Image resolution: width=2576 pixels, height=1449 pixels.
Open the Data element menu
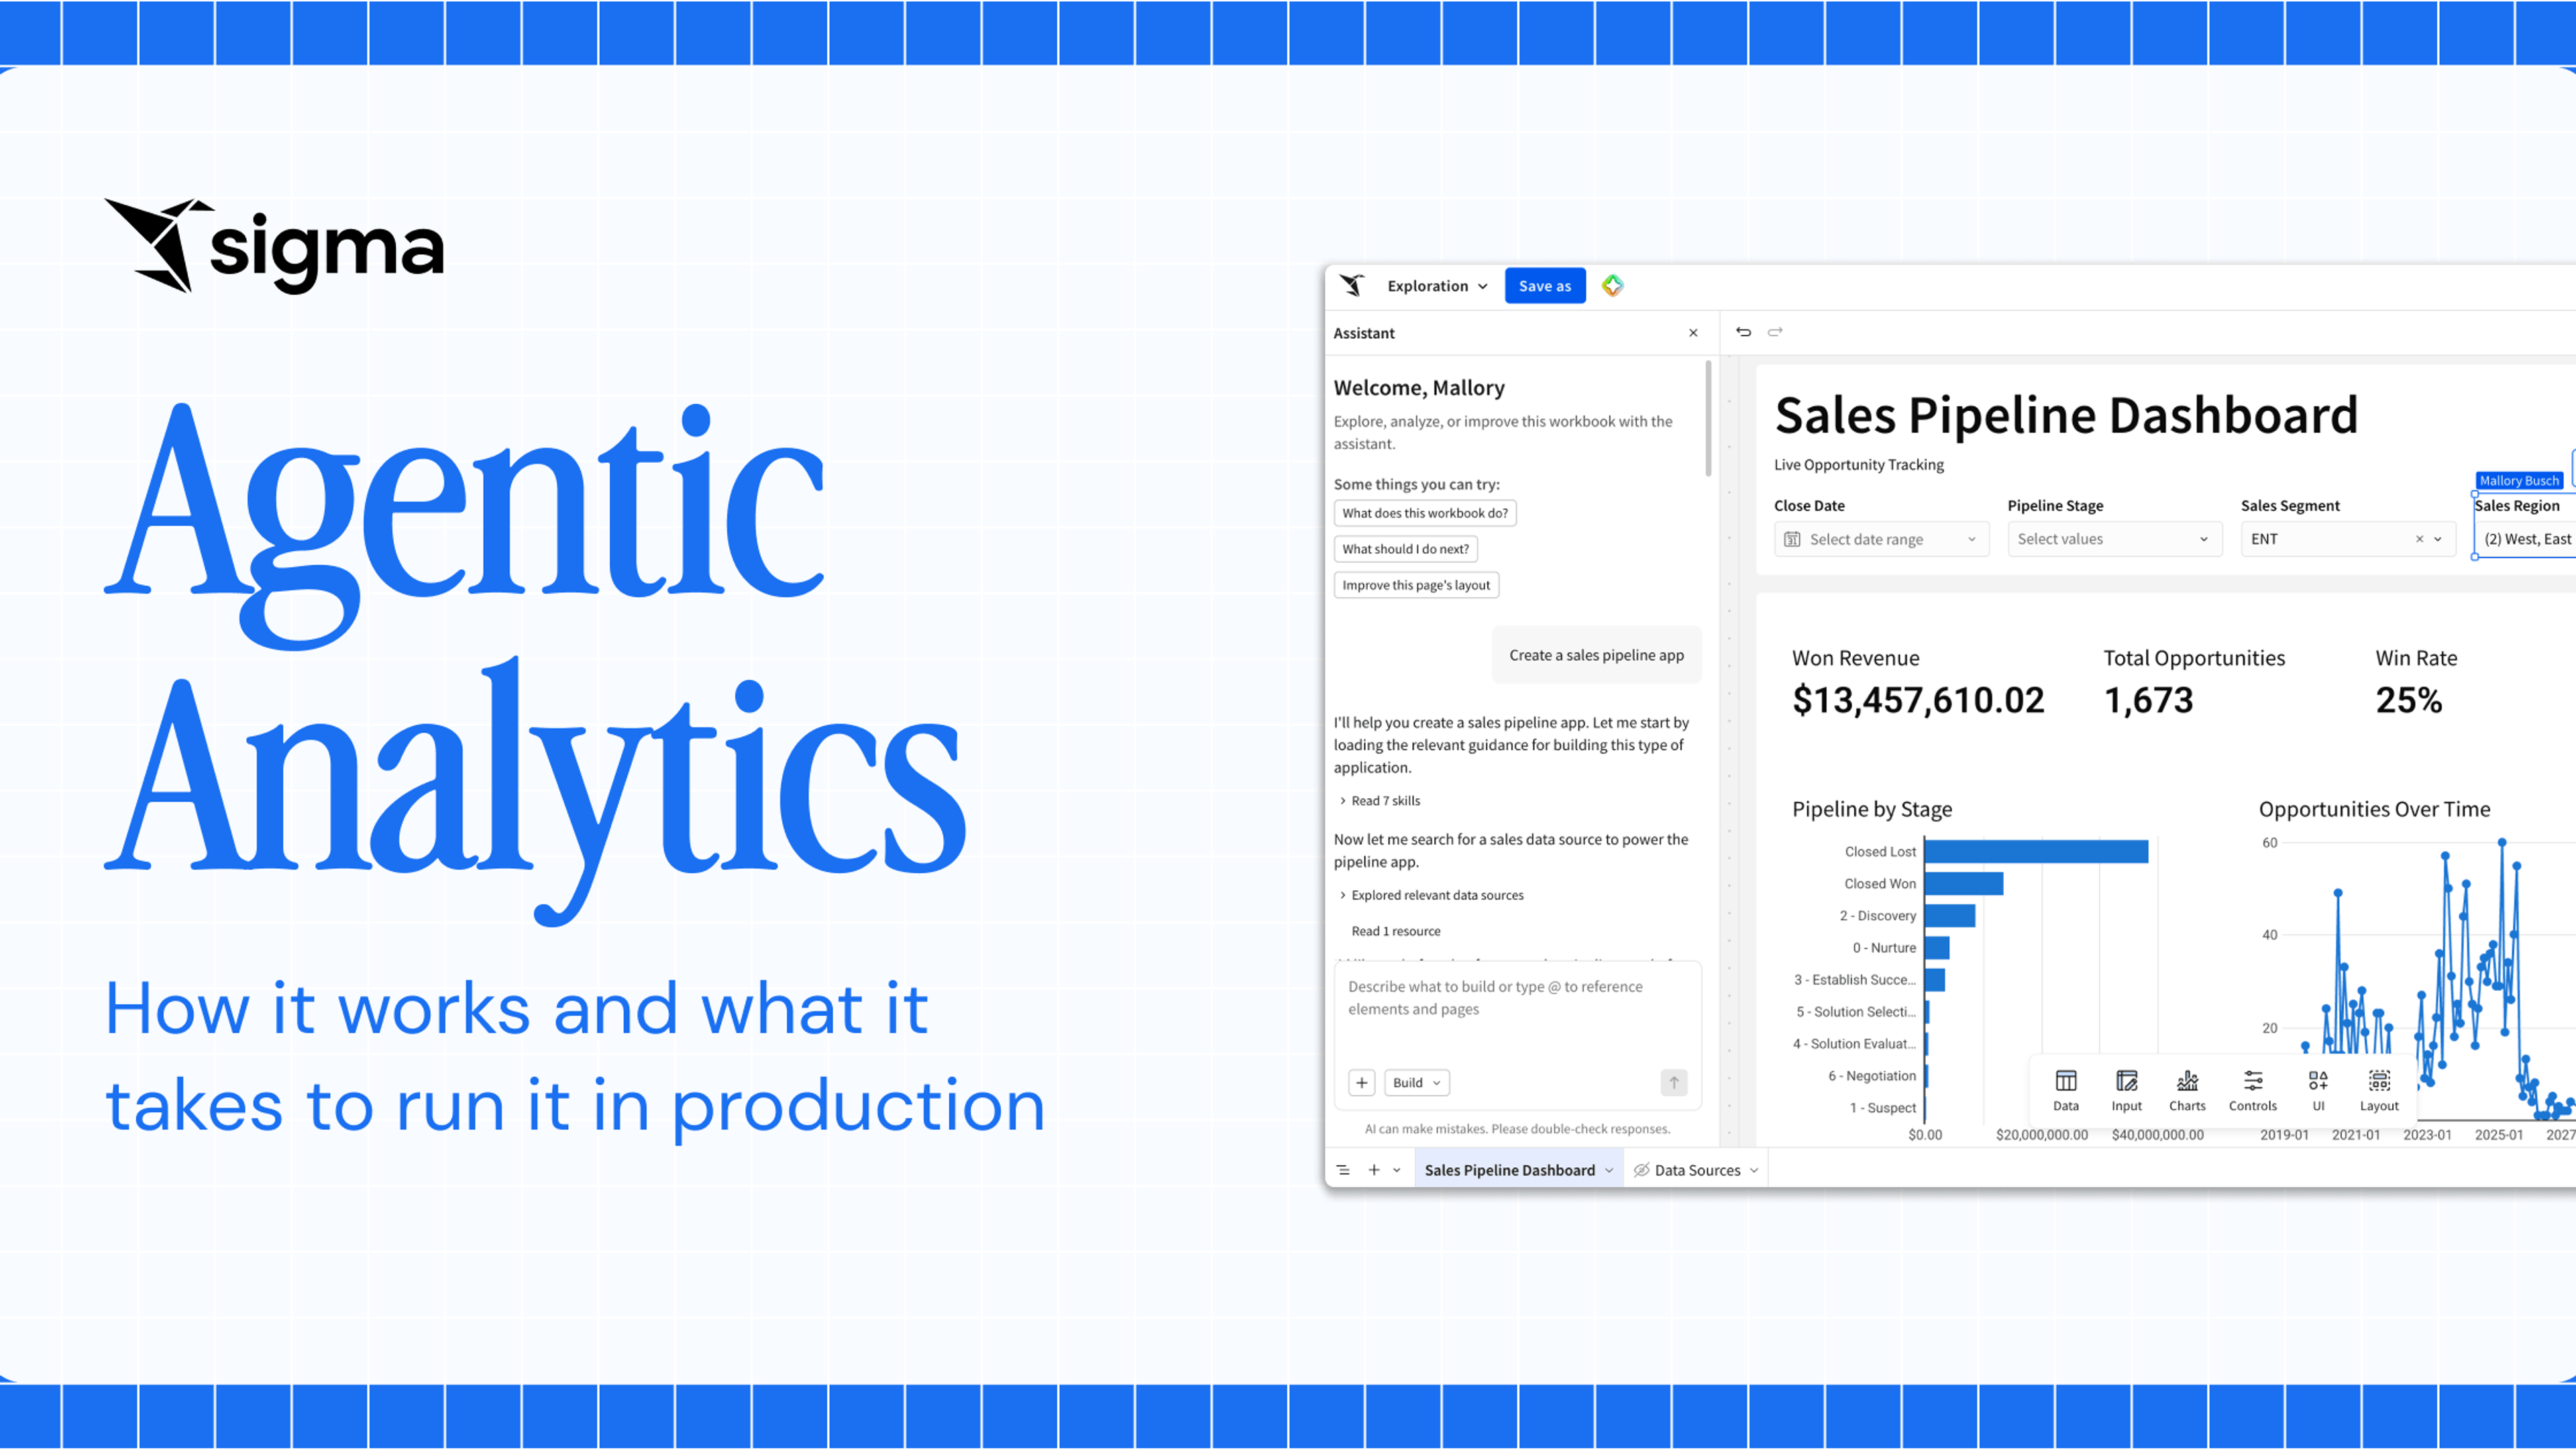point(2066,1090)
